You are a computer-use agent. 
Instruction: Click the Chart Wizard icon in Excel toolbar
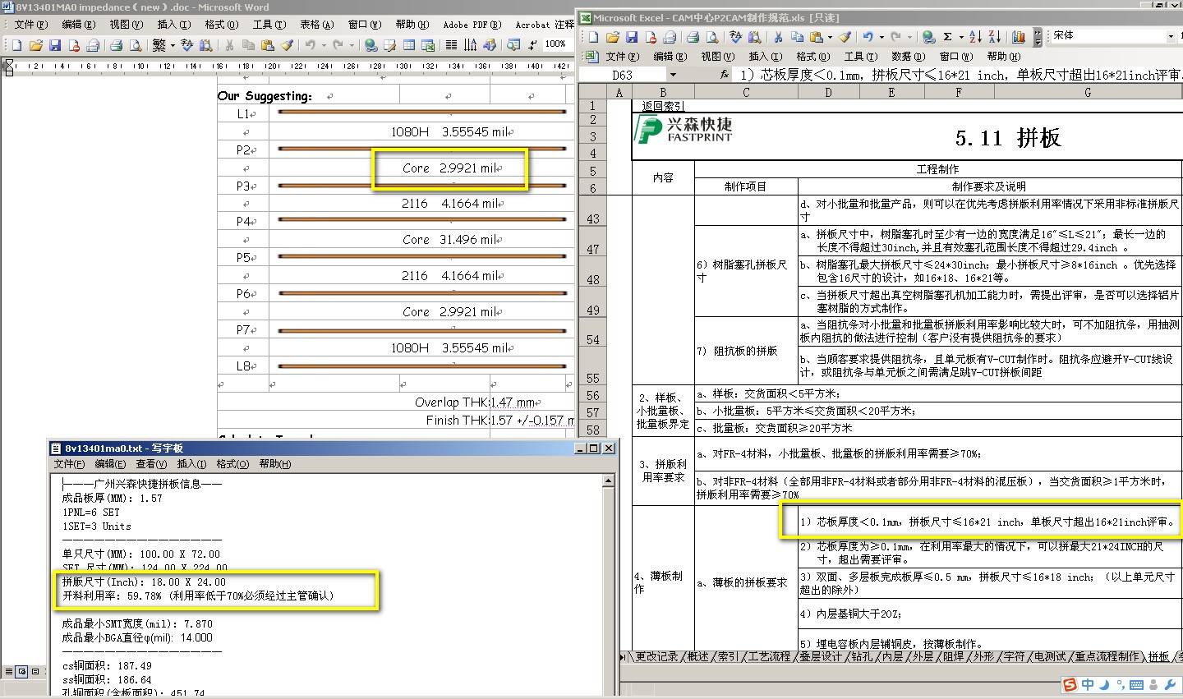[1019, 37]
